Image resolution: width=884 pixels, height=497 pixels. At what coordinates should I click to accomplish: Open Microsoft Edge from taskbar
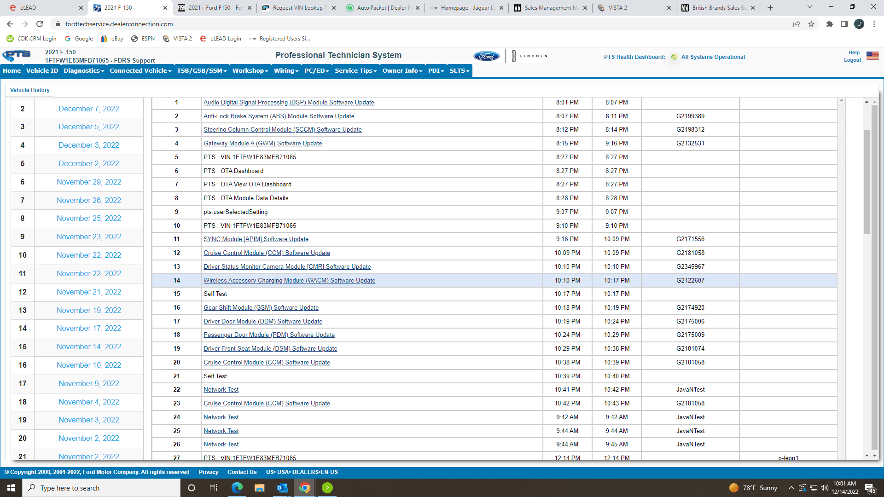(237, 488)
